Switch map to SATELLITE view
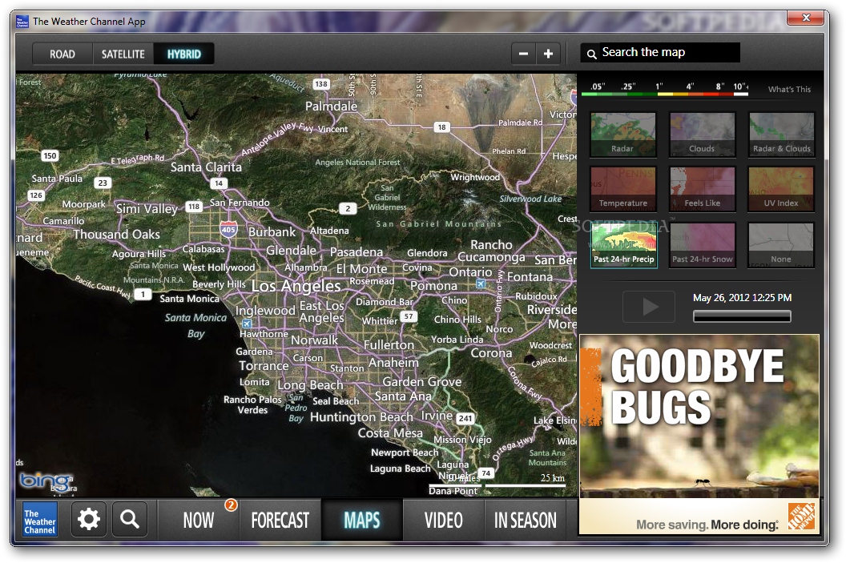Screen dimensions: 846x563 [x=123, y=54]
